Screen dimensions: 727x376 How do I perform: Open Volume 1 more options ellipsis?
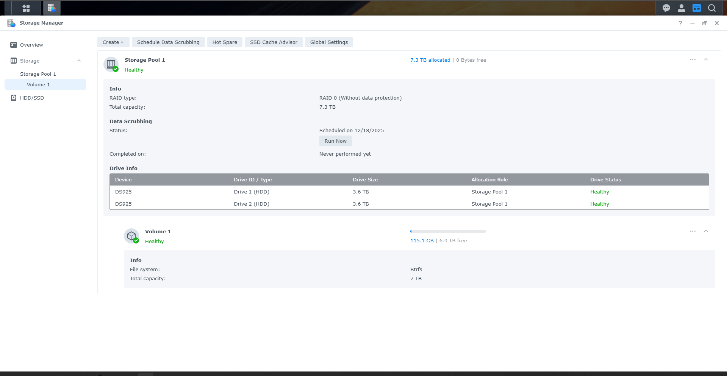pos(693,231)
